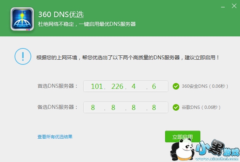240x162 pixels.
Task: Click the 360 DNS globe app icon
Action: pyautogui.click(x=22, y=19)
